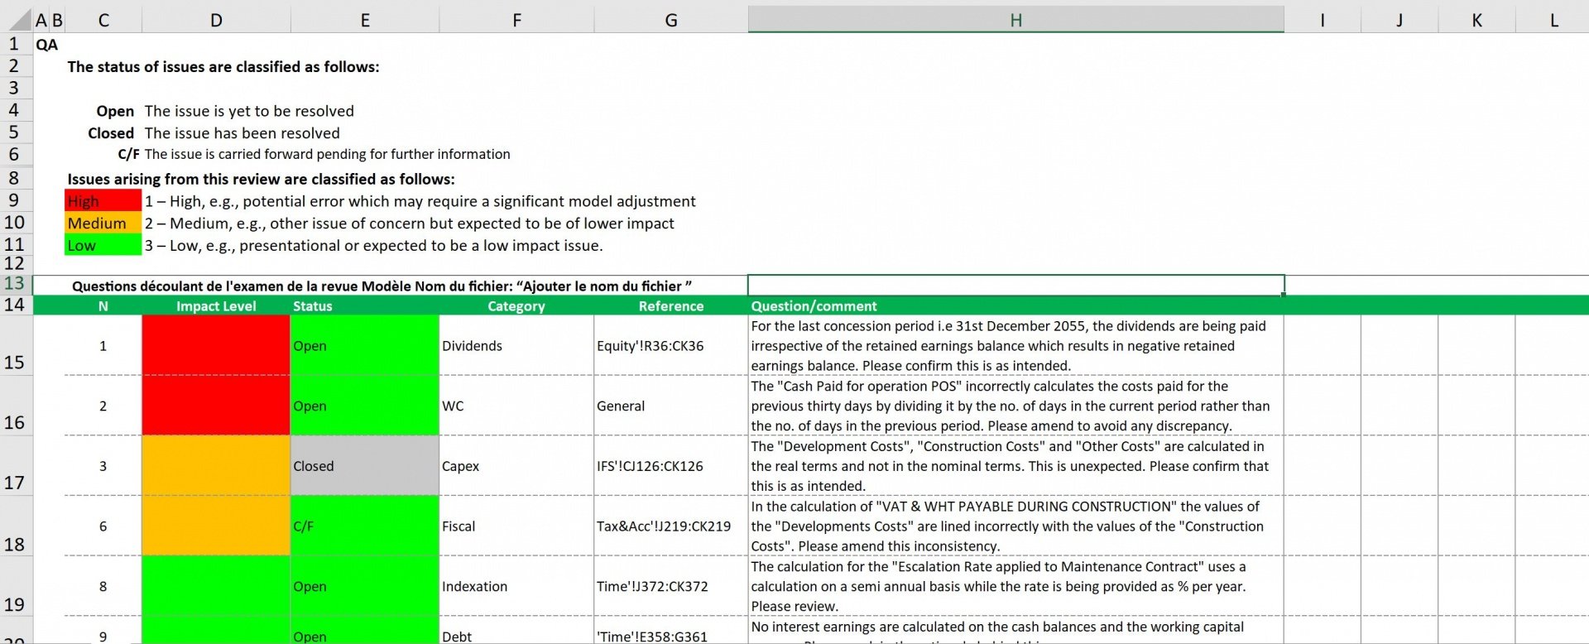Image resolution: width=1589 pixels, height=644 pixels.
Task: Select row 15 header
Action: [x=16, y=346]
